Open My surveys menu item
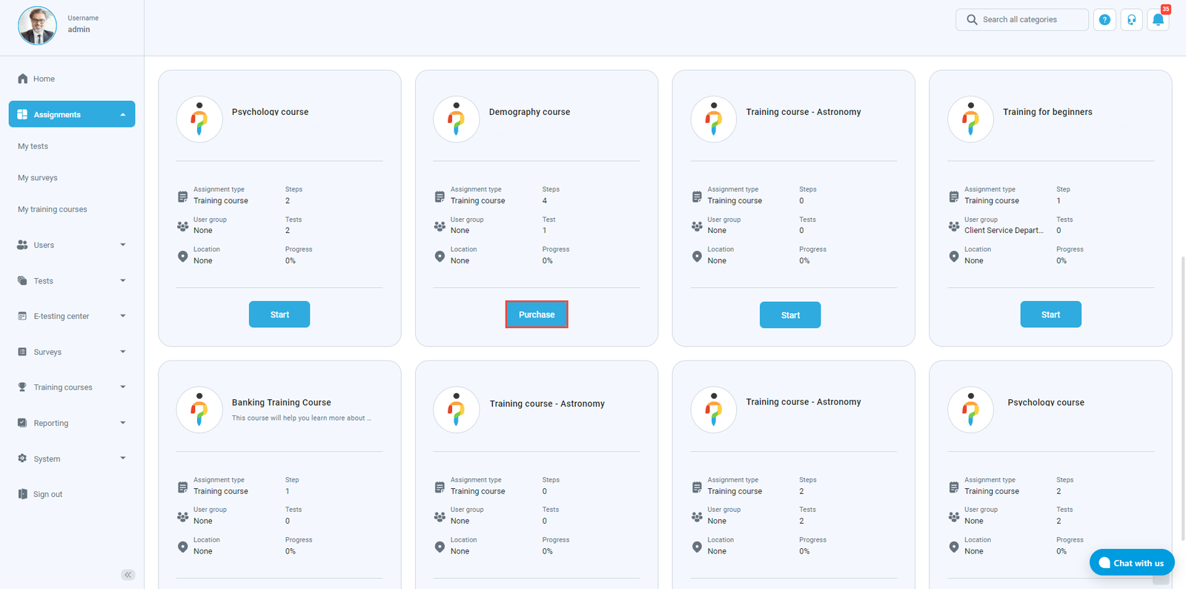 pyautogui.click(x=38, y=178)
